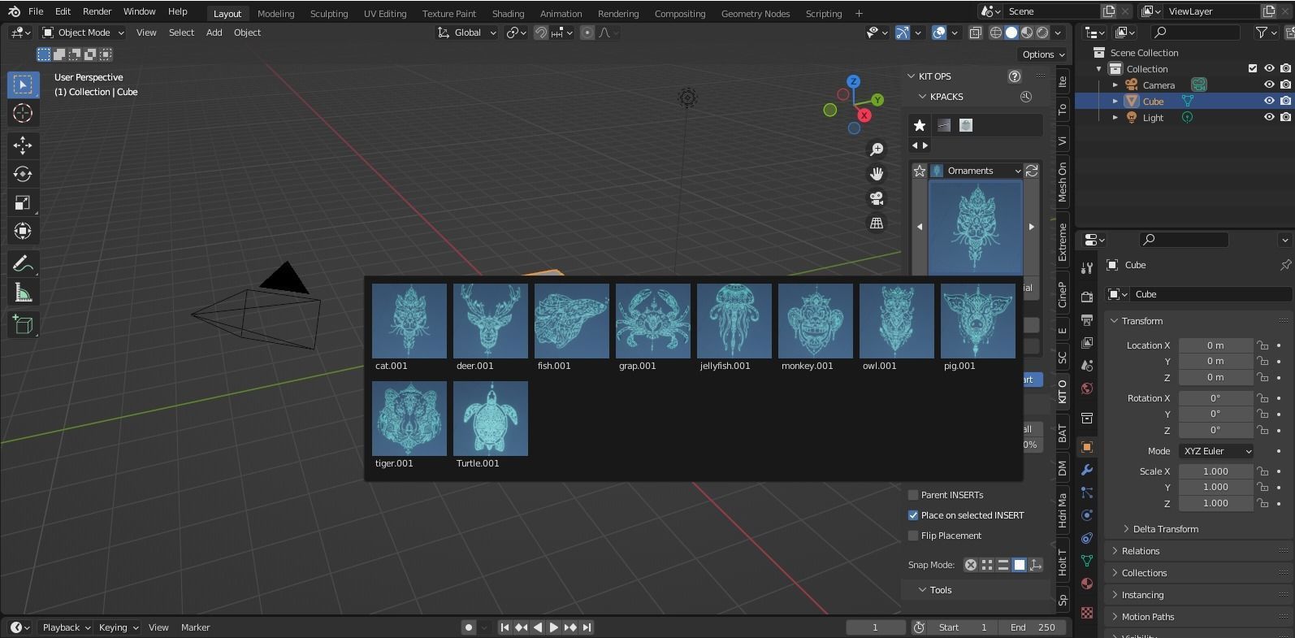1295x638 pixels.
Task: Hide the Light object in outliner
Action: (x=1269, y=117)
